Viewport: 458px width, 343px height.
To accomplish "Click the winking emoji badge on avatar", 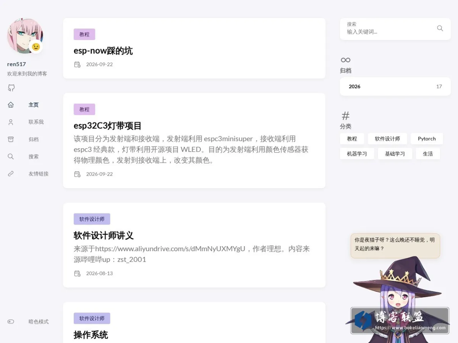I will 36,46.
